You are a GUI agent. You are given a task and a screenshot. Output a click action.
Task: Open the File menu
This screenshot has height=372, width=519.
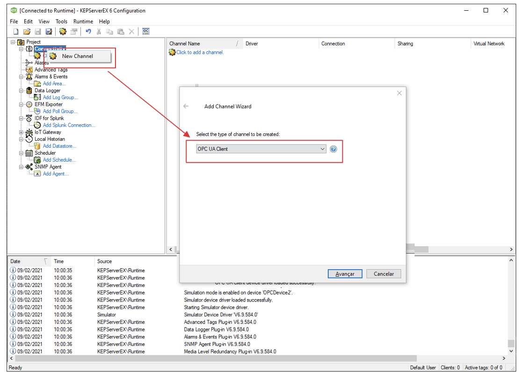[14, 21]
